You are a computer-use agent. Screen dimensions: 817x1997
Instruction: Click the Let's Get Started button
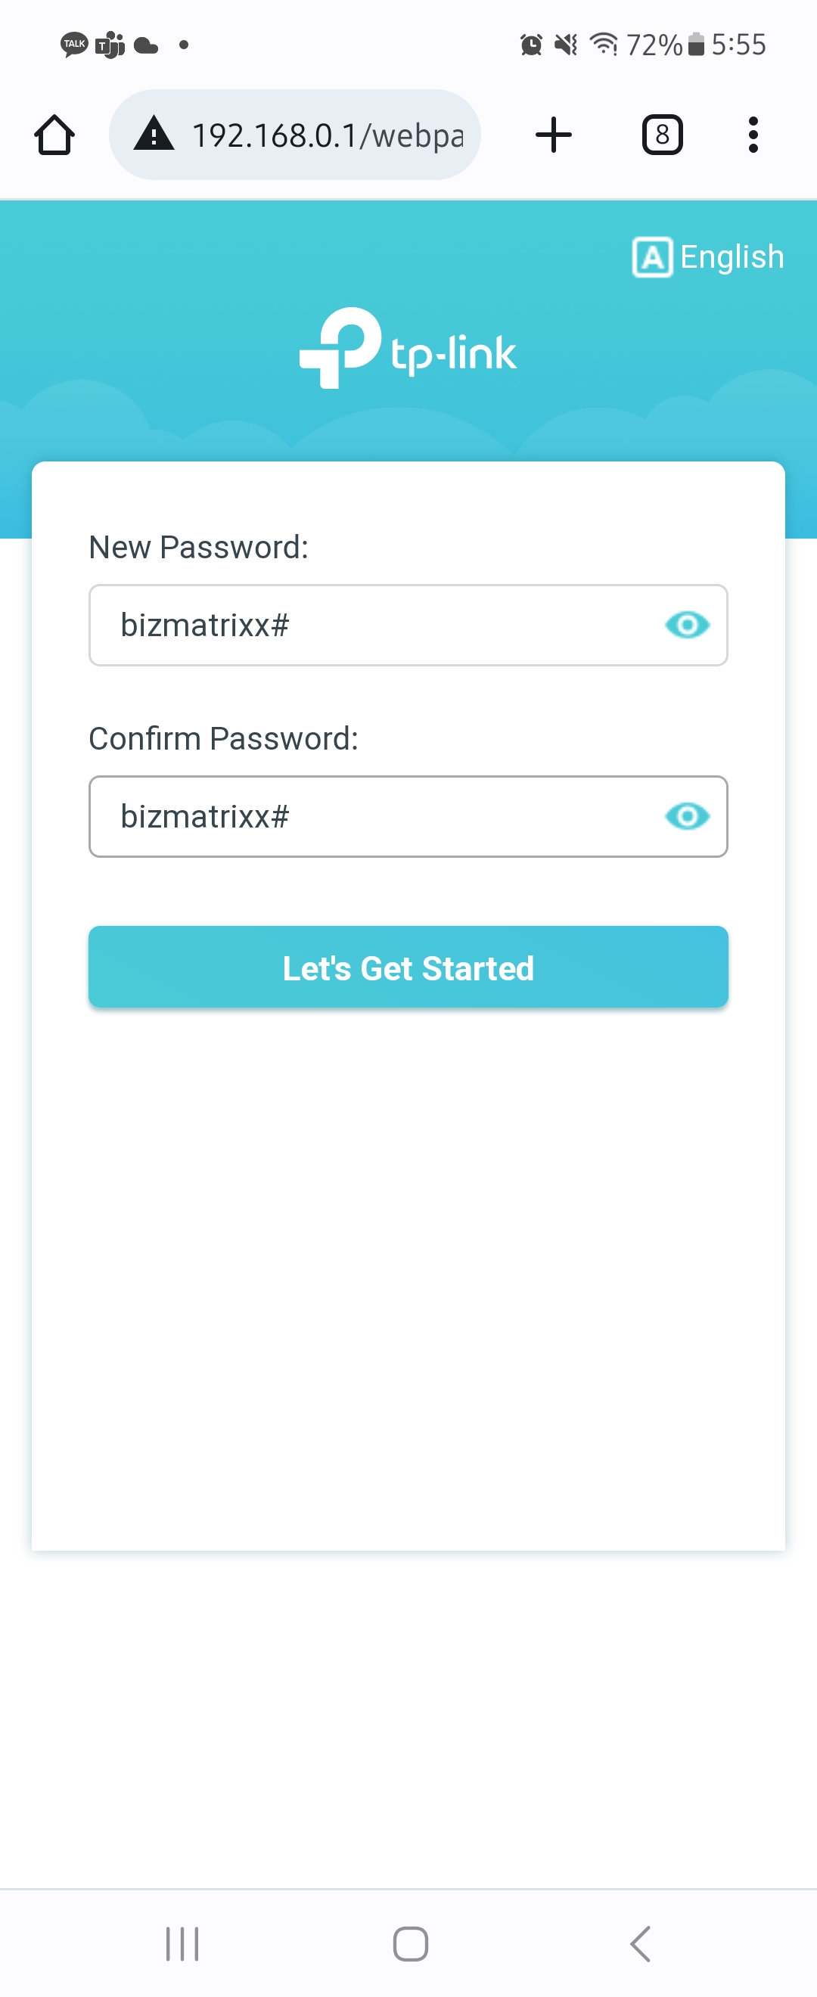tap(408, 967)
